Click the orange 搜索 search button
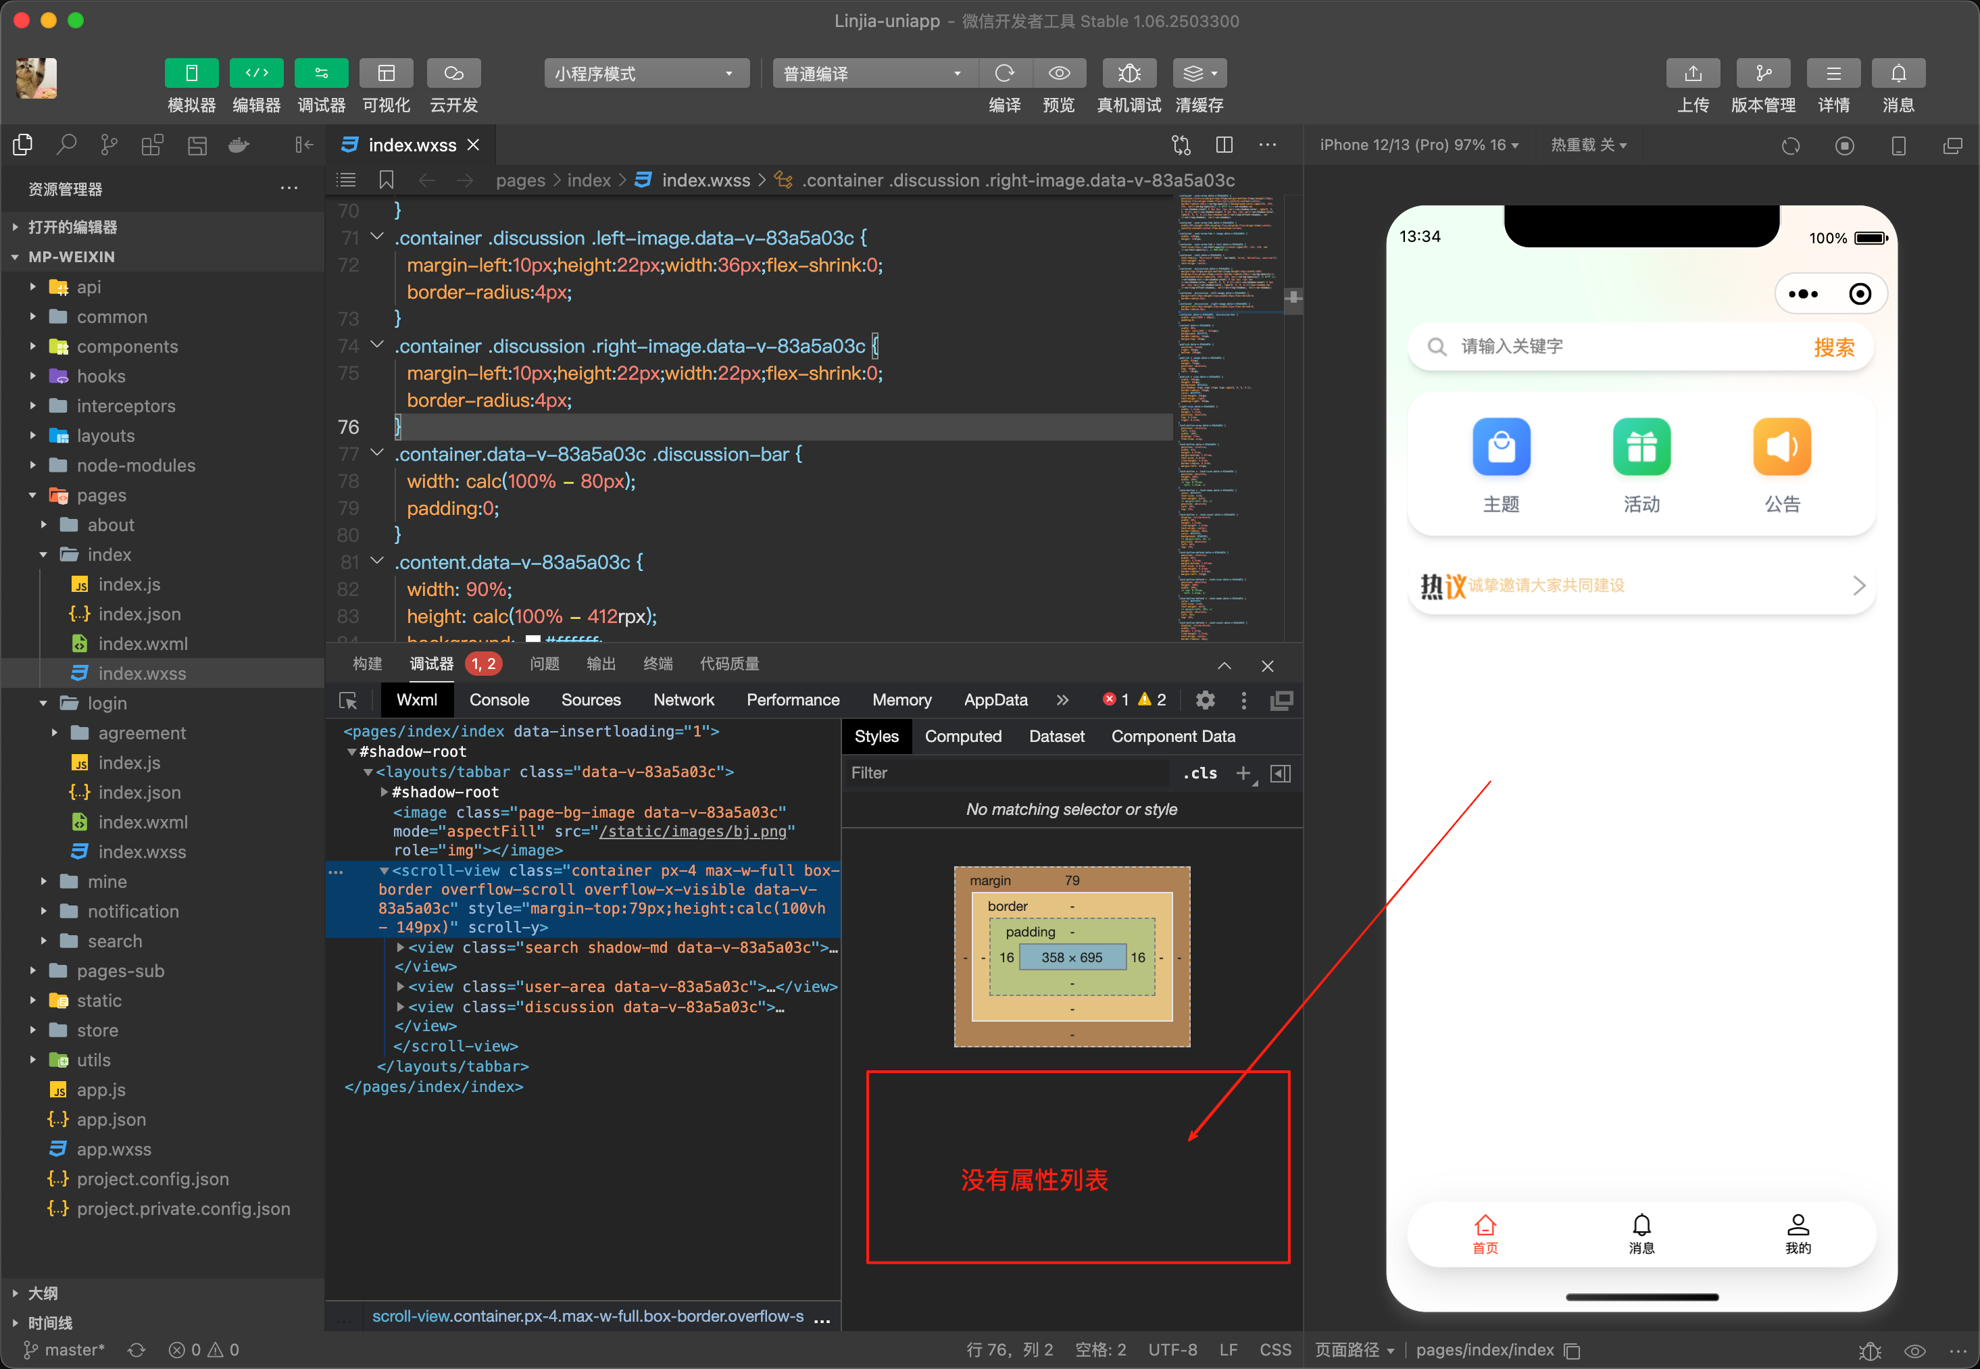Image resolution: width=1980 pixels, height=1369 pixels. click(1833, 347)
